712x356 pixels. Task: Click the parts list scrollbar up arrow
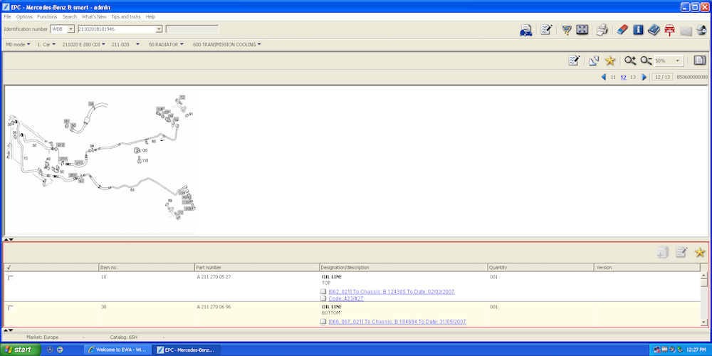(x=704, y=276)
